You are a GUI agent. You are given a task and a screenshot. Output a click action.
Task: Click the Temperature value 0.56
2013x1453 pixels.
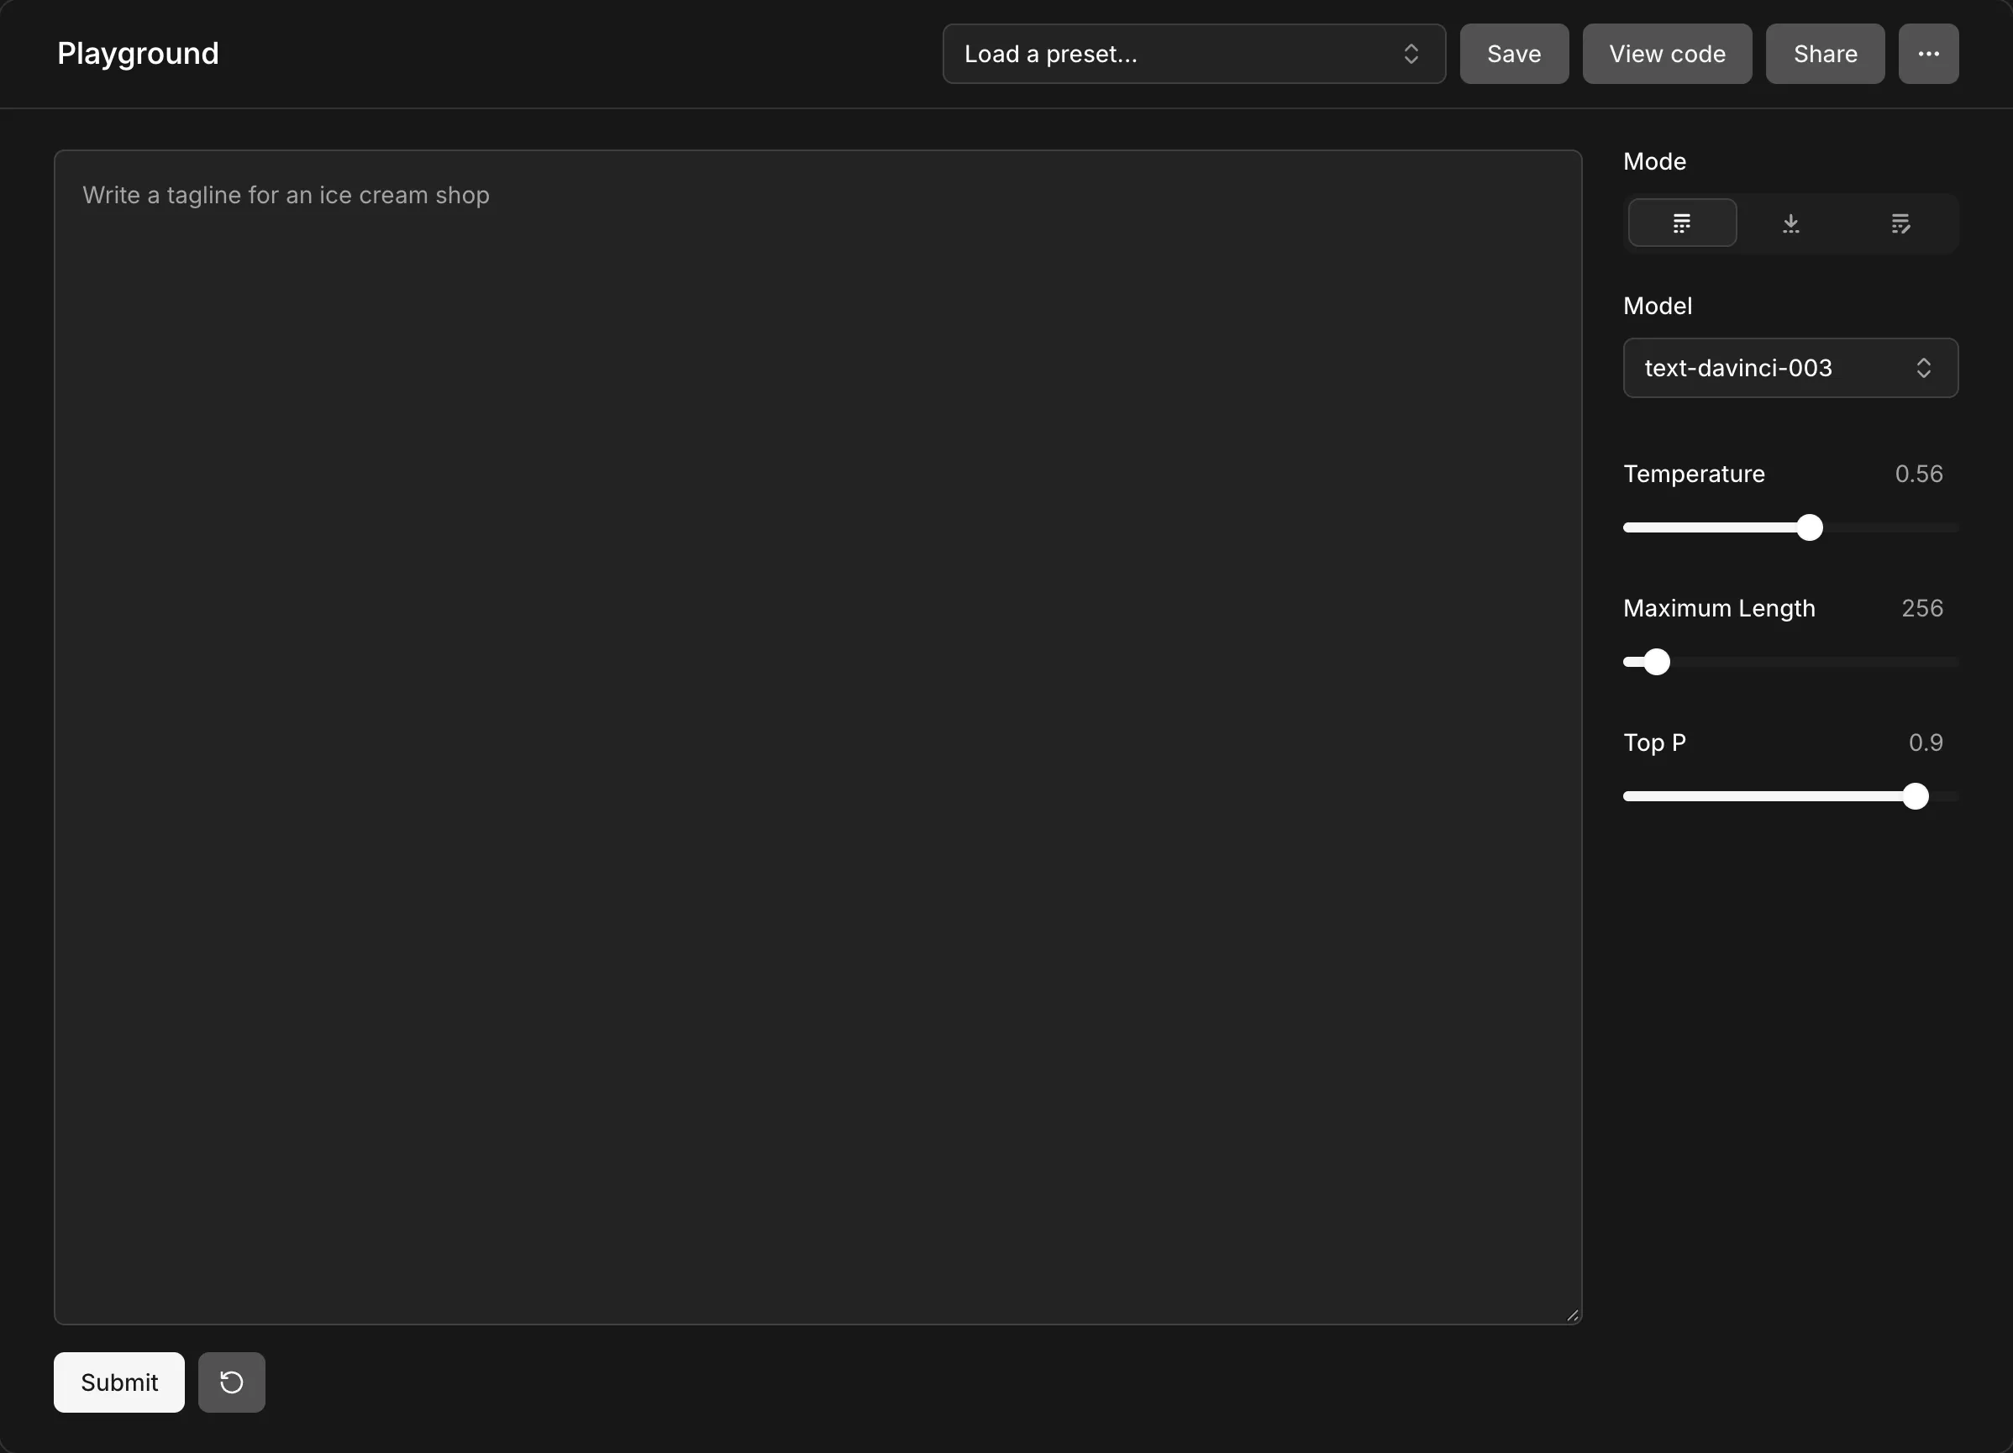[x=1919, y=474]
